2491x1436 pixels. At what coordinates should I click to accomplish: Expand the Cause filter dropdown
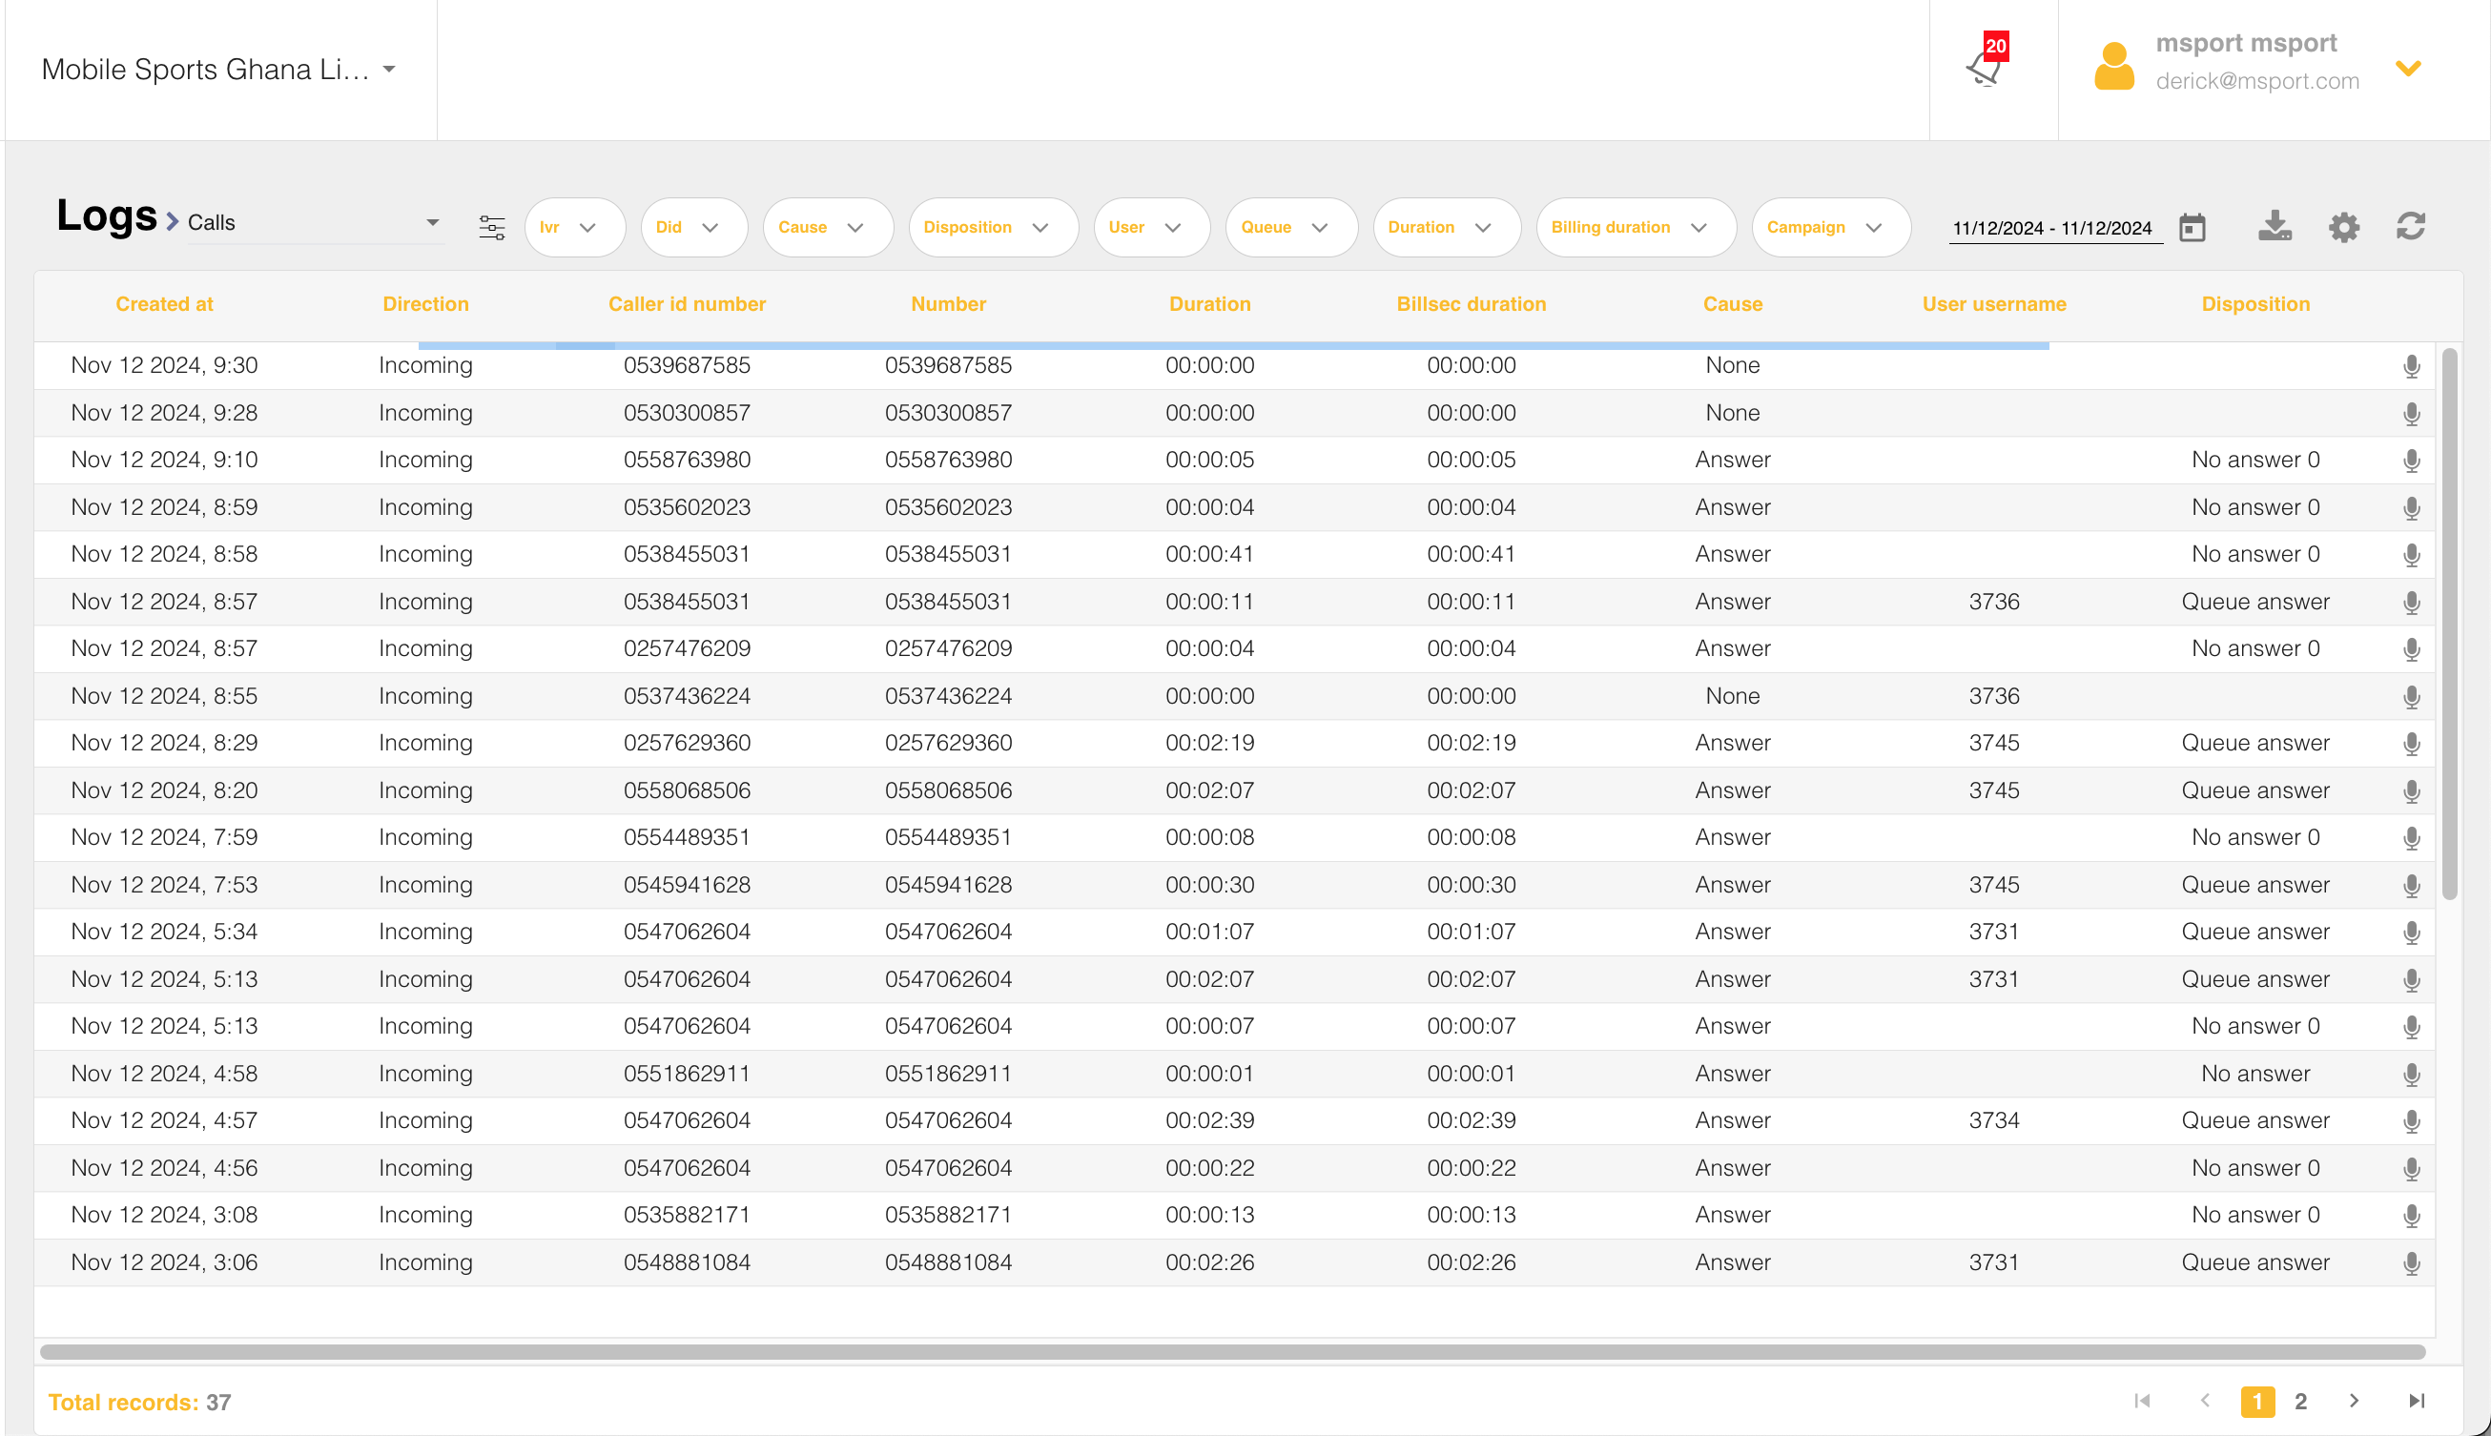click(x=828, y=227)
